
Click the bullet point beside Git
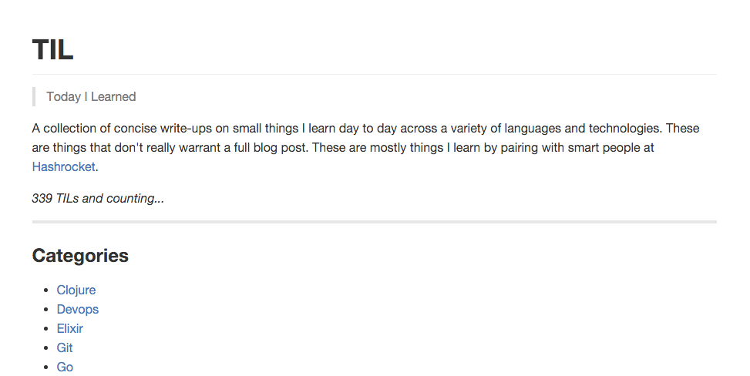tap(46, 349)
